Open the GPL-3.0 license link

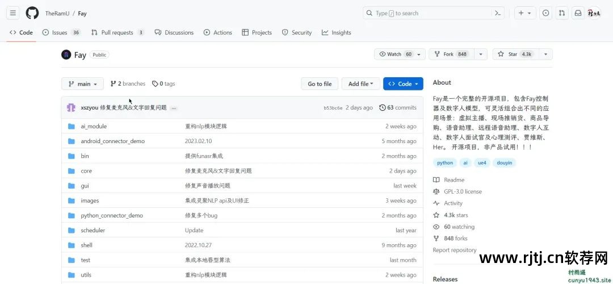(457, 191)
